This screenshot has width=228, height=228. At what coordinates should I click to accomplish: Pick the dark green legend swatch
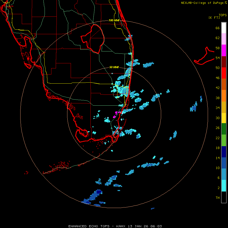tap(224, 129)
